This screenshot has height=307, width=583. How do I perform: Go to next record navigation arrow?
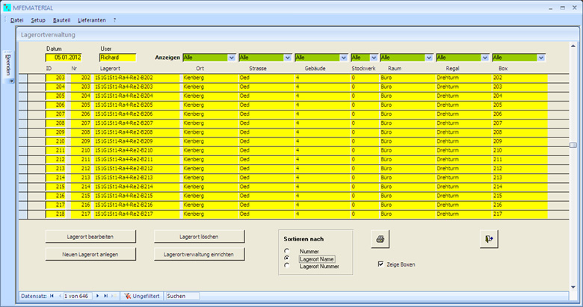tap(97, 297)
